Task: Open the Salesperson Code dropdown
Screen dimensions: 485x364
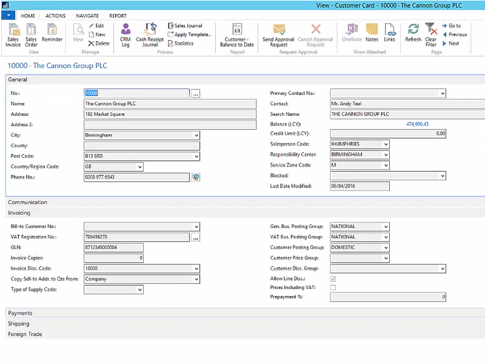Action: tap(386, 144)
